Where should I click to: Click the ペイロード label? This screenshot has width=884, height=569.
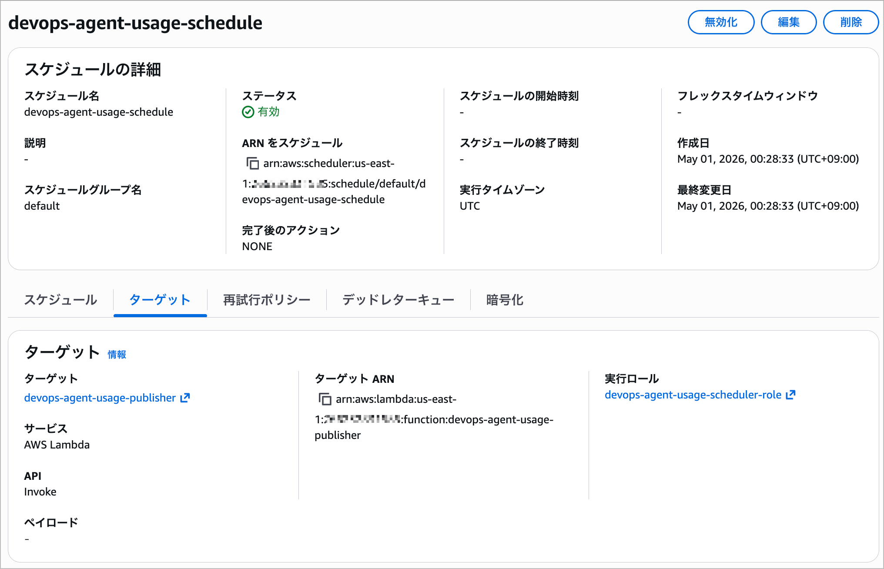[x=51, y=522]
